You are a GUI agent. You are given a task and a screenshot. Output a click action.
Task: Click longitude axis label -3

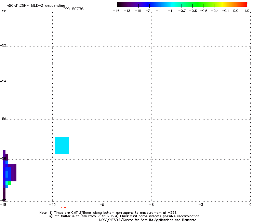(x=201, y=205)
